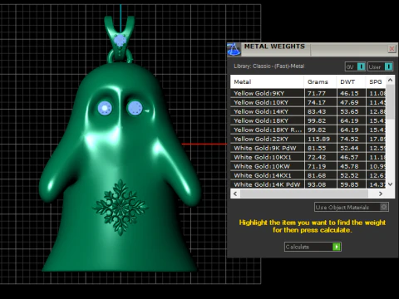Select the White Gold:14K PdW row
Viewport: 399px width, 299px height.
pos(308,184)
